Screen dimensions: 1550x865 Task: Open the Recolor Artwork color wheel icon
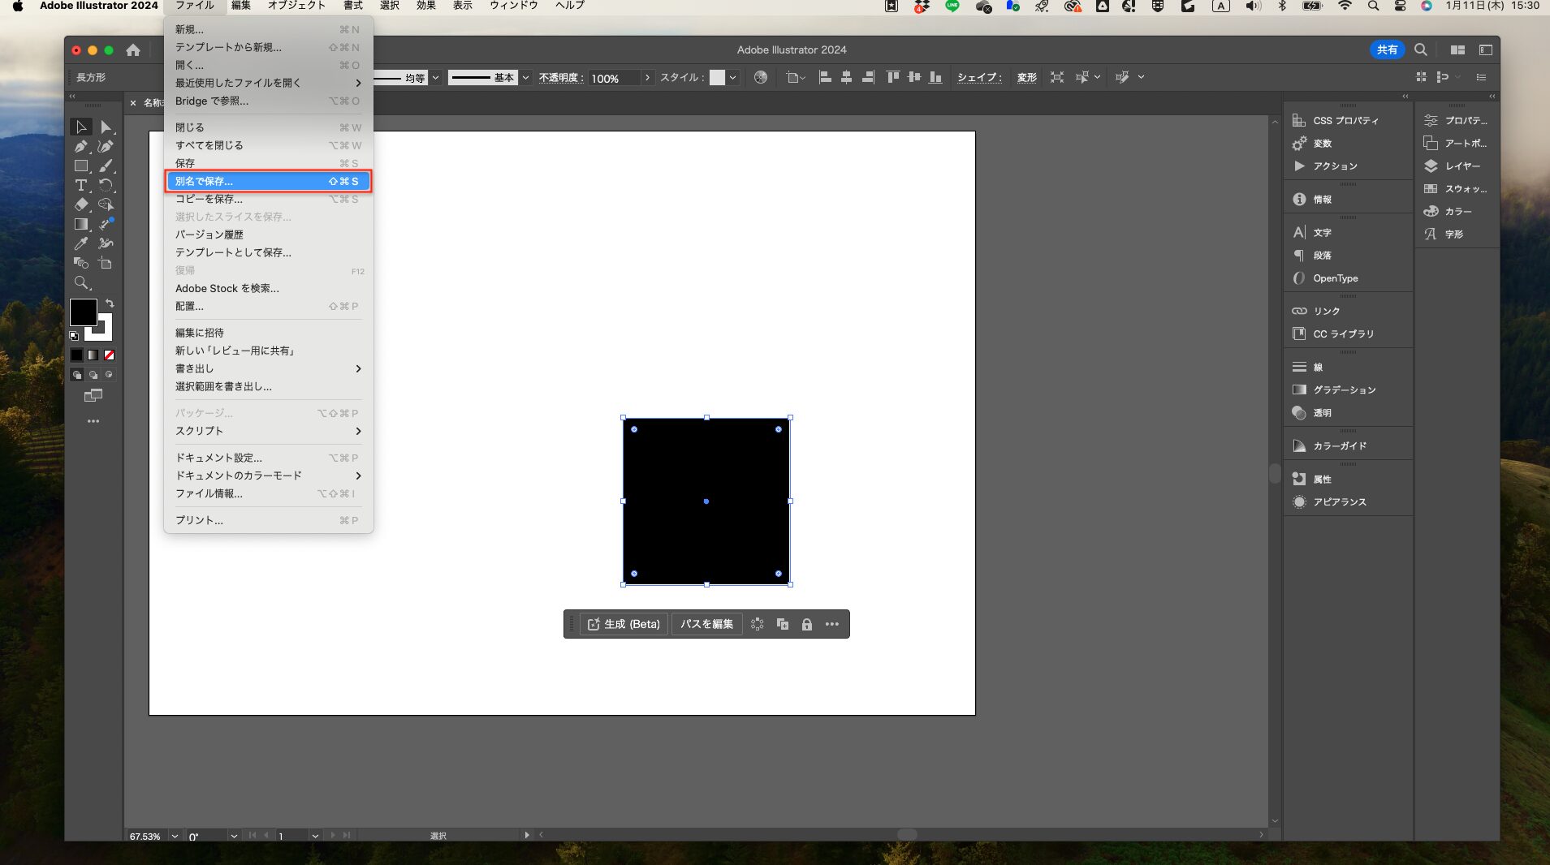click(x=761, y=77)
